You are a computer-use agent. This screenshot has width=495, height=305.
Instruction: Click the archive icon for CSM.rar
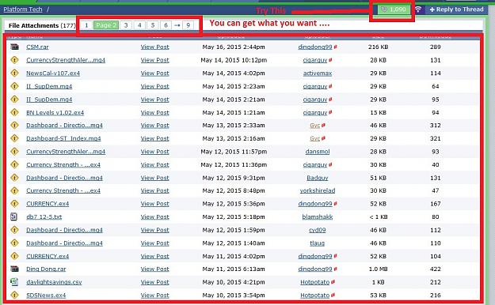click(x=14, y=47)
